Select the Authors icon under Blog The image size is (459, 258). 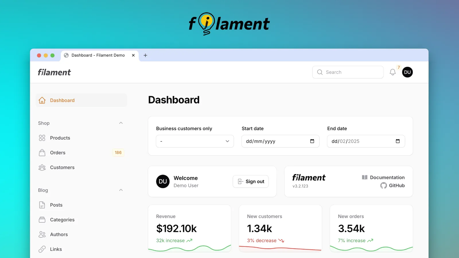pos(42,234)
